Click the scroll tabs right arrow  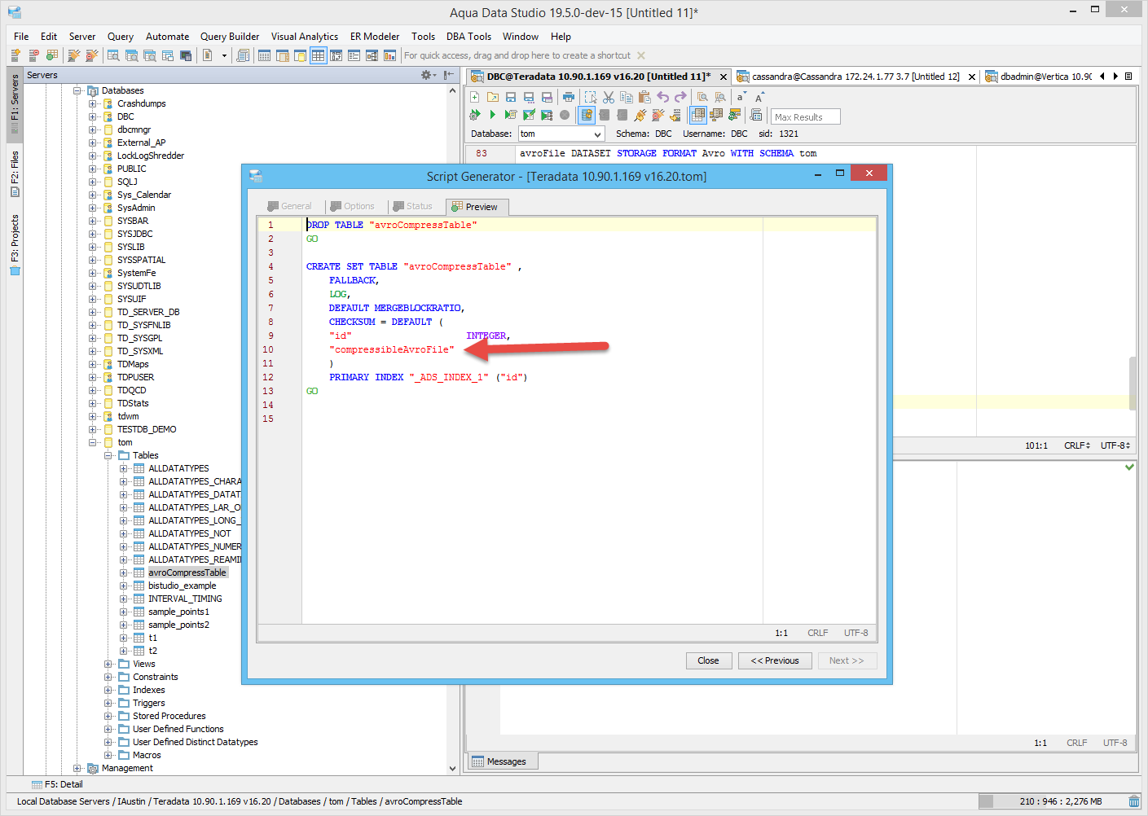coord(1115,77)
